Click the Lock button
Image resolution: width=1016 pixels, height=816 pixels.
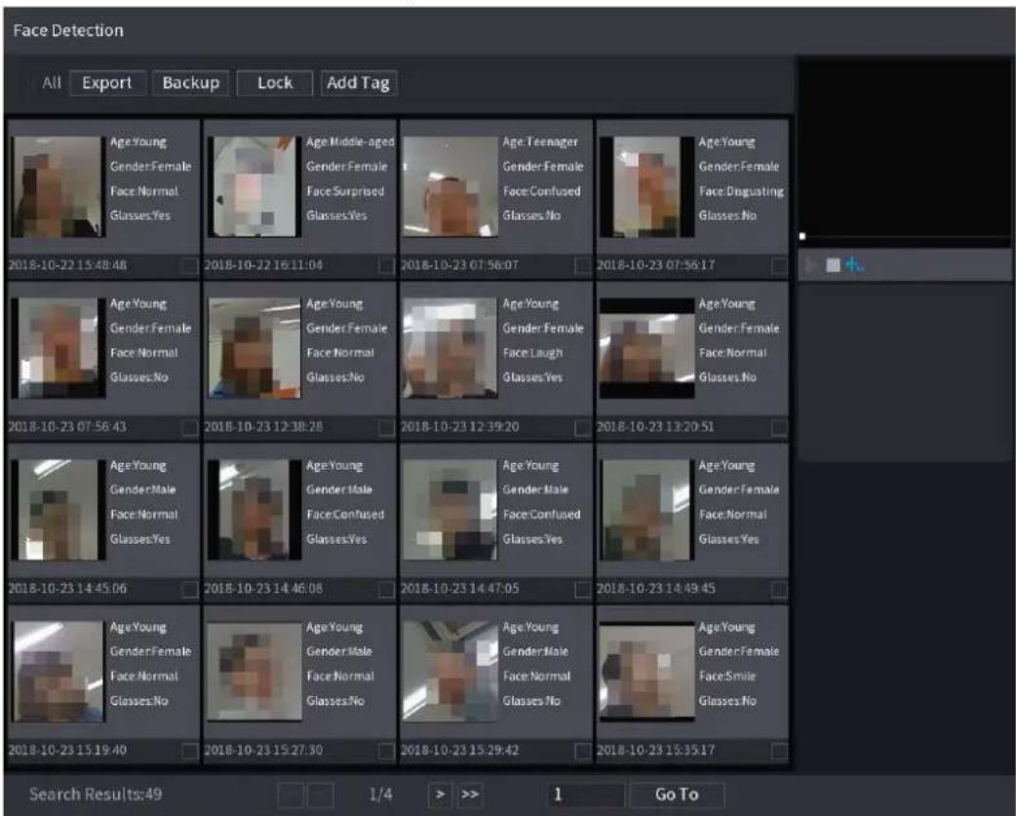(x=275, y=83)
